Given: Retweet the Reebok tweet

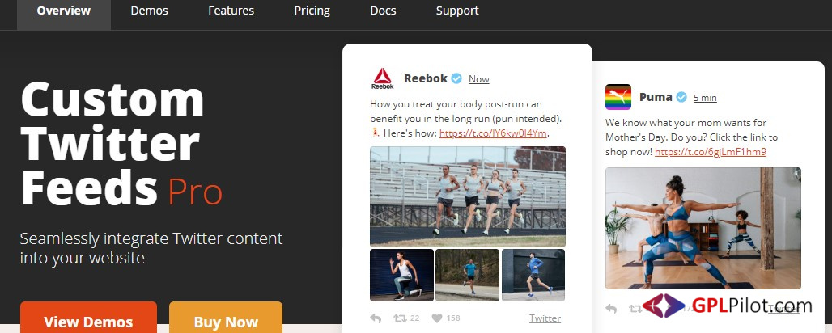Looking at the screenshot, I should pos(401,318).
